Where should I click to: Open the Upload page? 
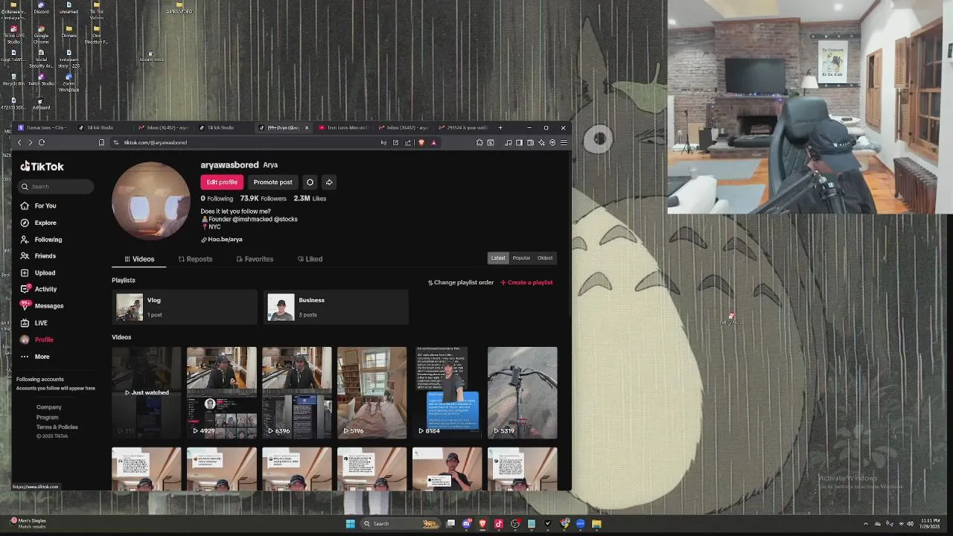tap(39, 272)
